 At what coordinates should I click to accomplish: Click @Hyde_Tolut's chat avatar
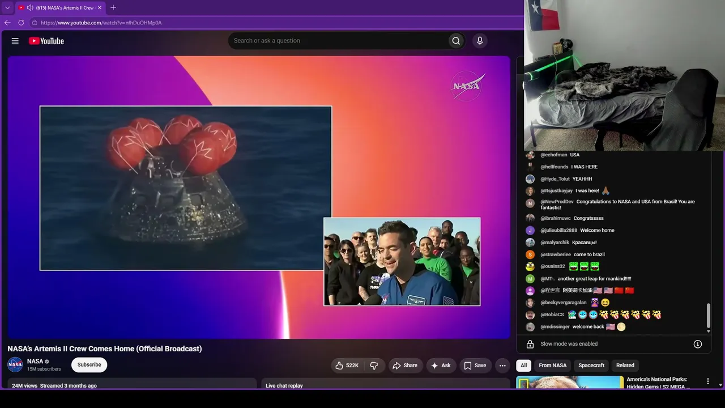(x=530, y=179)
